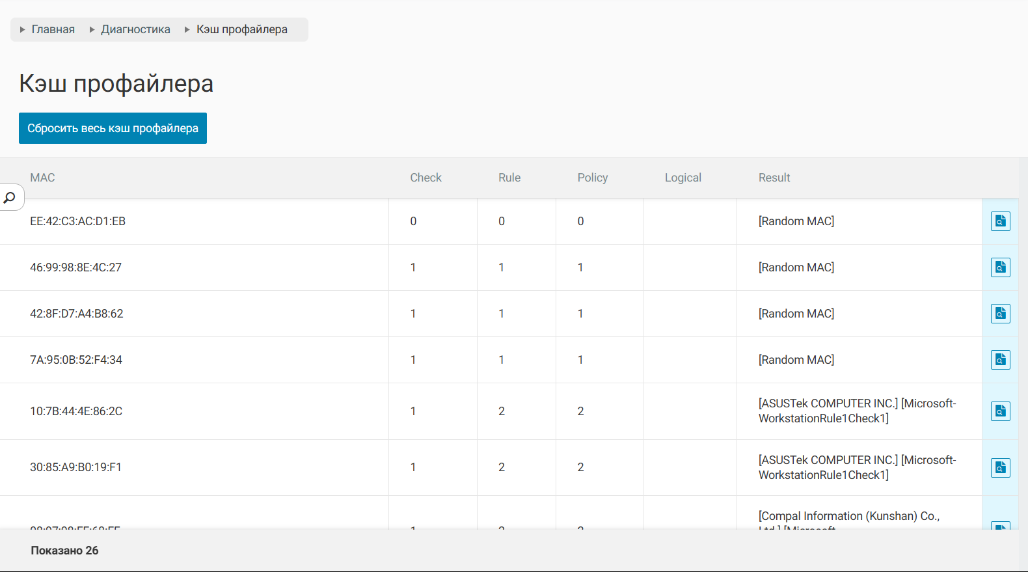
Task: Open details icon for EE:42:C3:AC:D1:EB row
Action: click(1000, 221)
